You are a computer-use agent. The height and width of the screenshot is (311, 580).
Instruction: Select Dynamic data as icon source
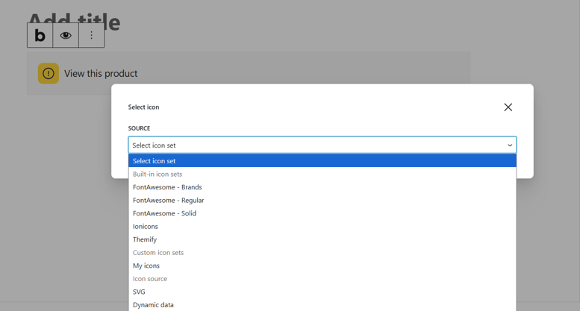pos(153,304)
